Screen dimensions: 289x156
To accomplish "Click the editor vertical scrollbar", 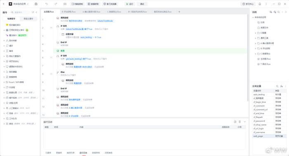I will [x=248, y=58].
